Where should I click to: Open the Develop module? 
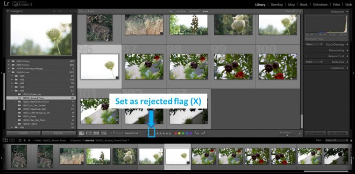[x=277, y=5]
